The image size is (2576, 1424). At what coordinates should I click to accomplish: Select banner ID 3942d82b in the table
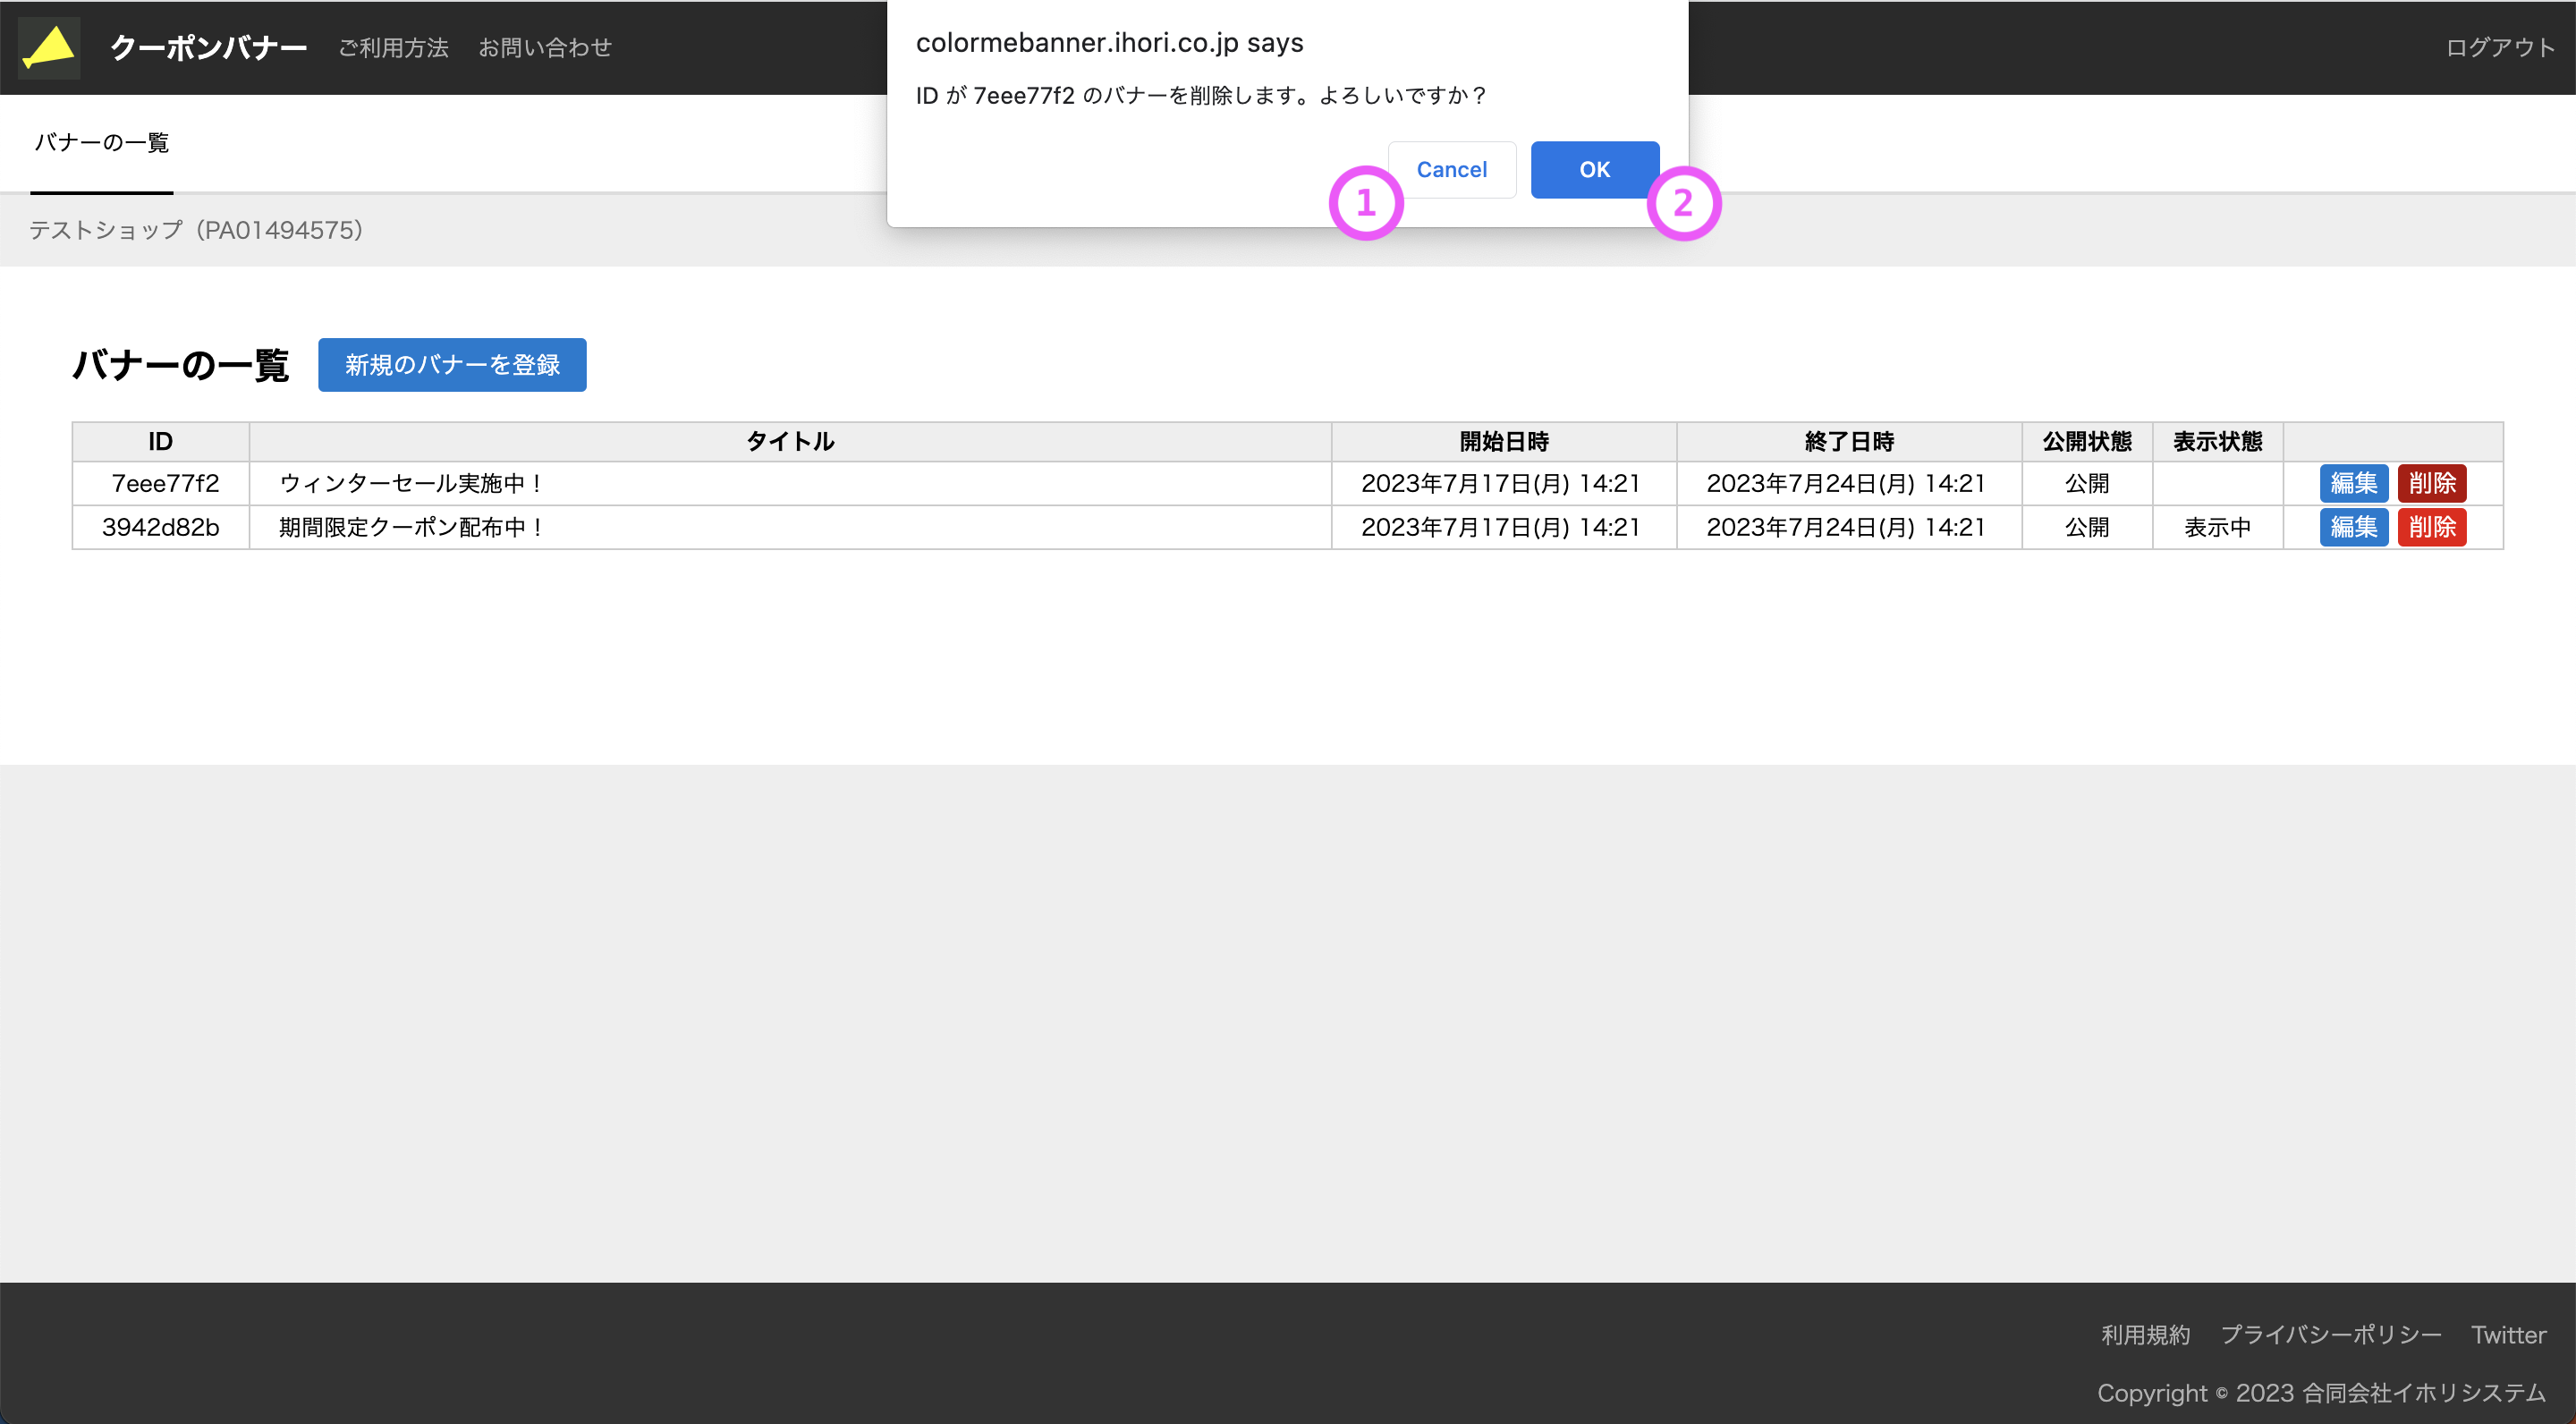(161, 527)
